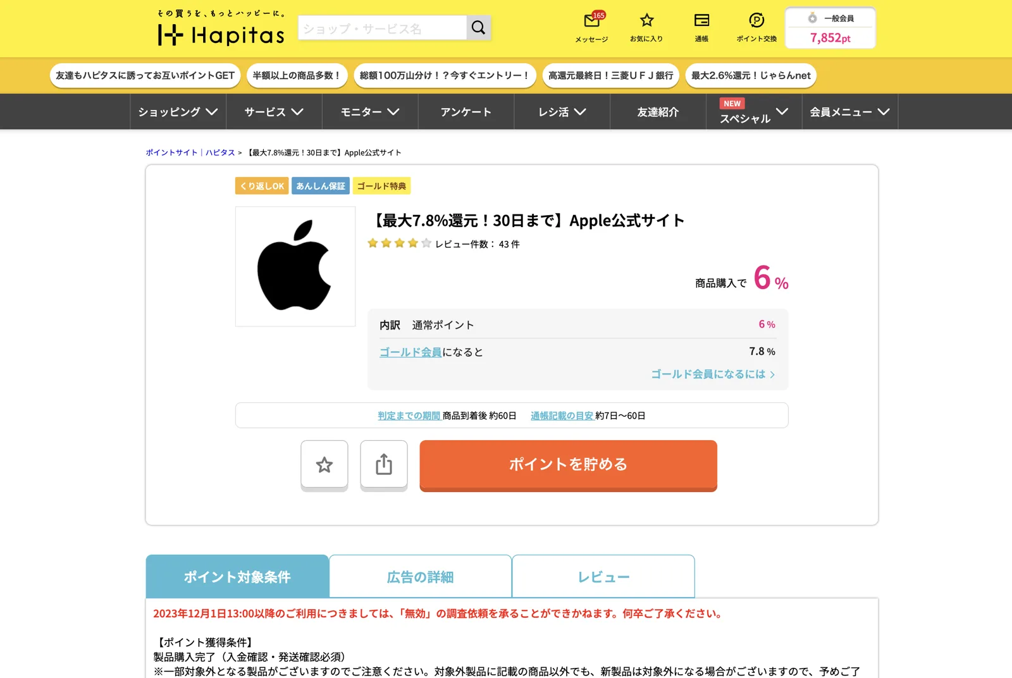Image resolution: width=1012 pixels, height=678 pixels.
Task: Click the Apple公式サイト title heading
Action: (x=526, y=221)
